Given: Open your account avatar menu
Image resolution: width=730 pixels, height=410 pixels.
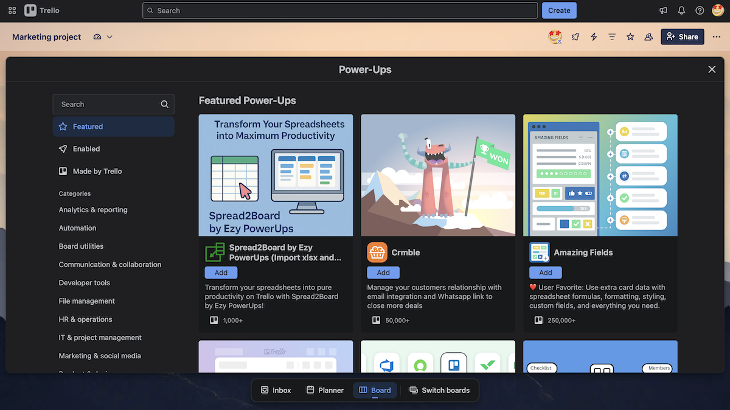Looking at the screenshot, I should pos(718,10).
